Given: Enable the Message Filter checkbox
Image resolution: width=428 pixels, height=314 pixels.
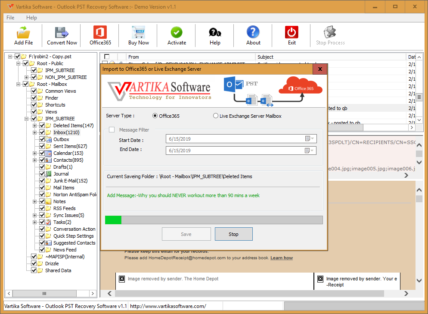Looking at the screenshot, I should coord(112,130).
